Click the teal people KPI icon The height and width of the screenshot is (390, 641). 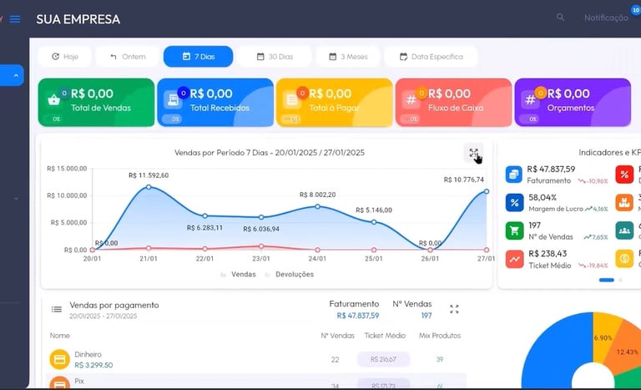624,230
